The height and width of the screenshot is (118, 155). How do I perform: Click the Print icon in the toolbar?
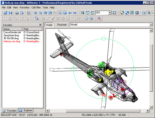(17, 13)
